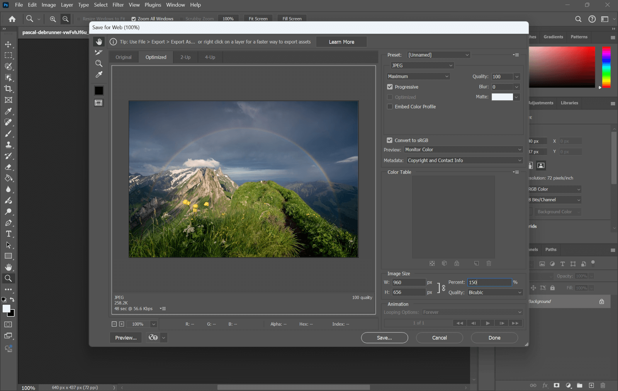
Task: Open the Filter menu
Action: click(118, 5)
